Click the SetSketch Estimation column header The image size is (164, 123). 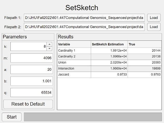tap(109, 44)
